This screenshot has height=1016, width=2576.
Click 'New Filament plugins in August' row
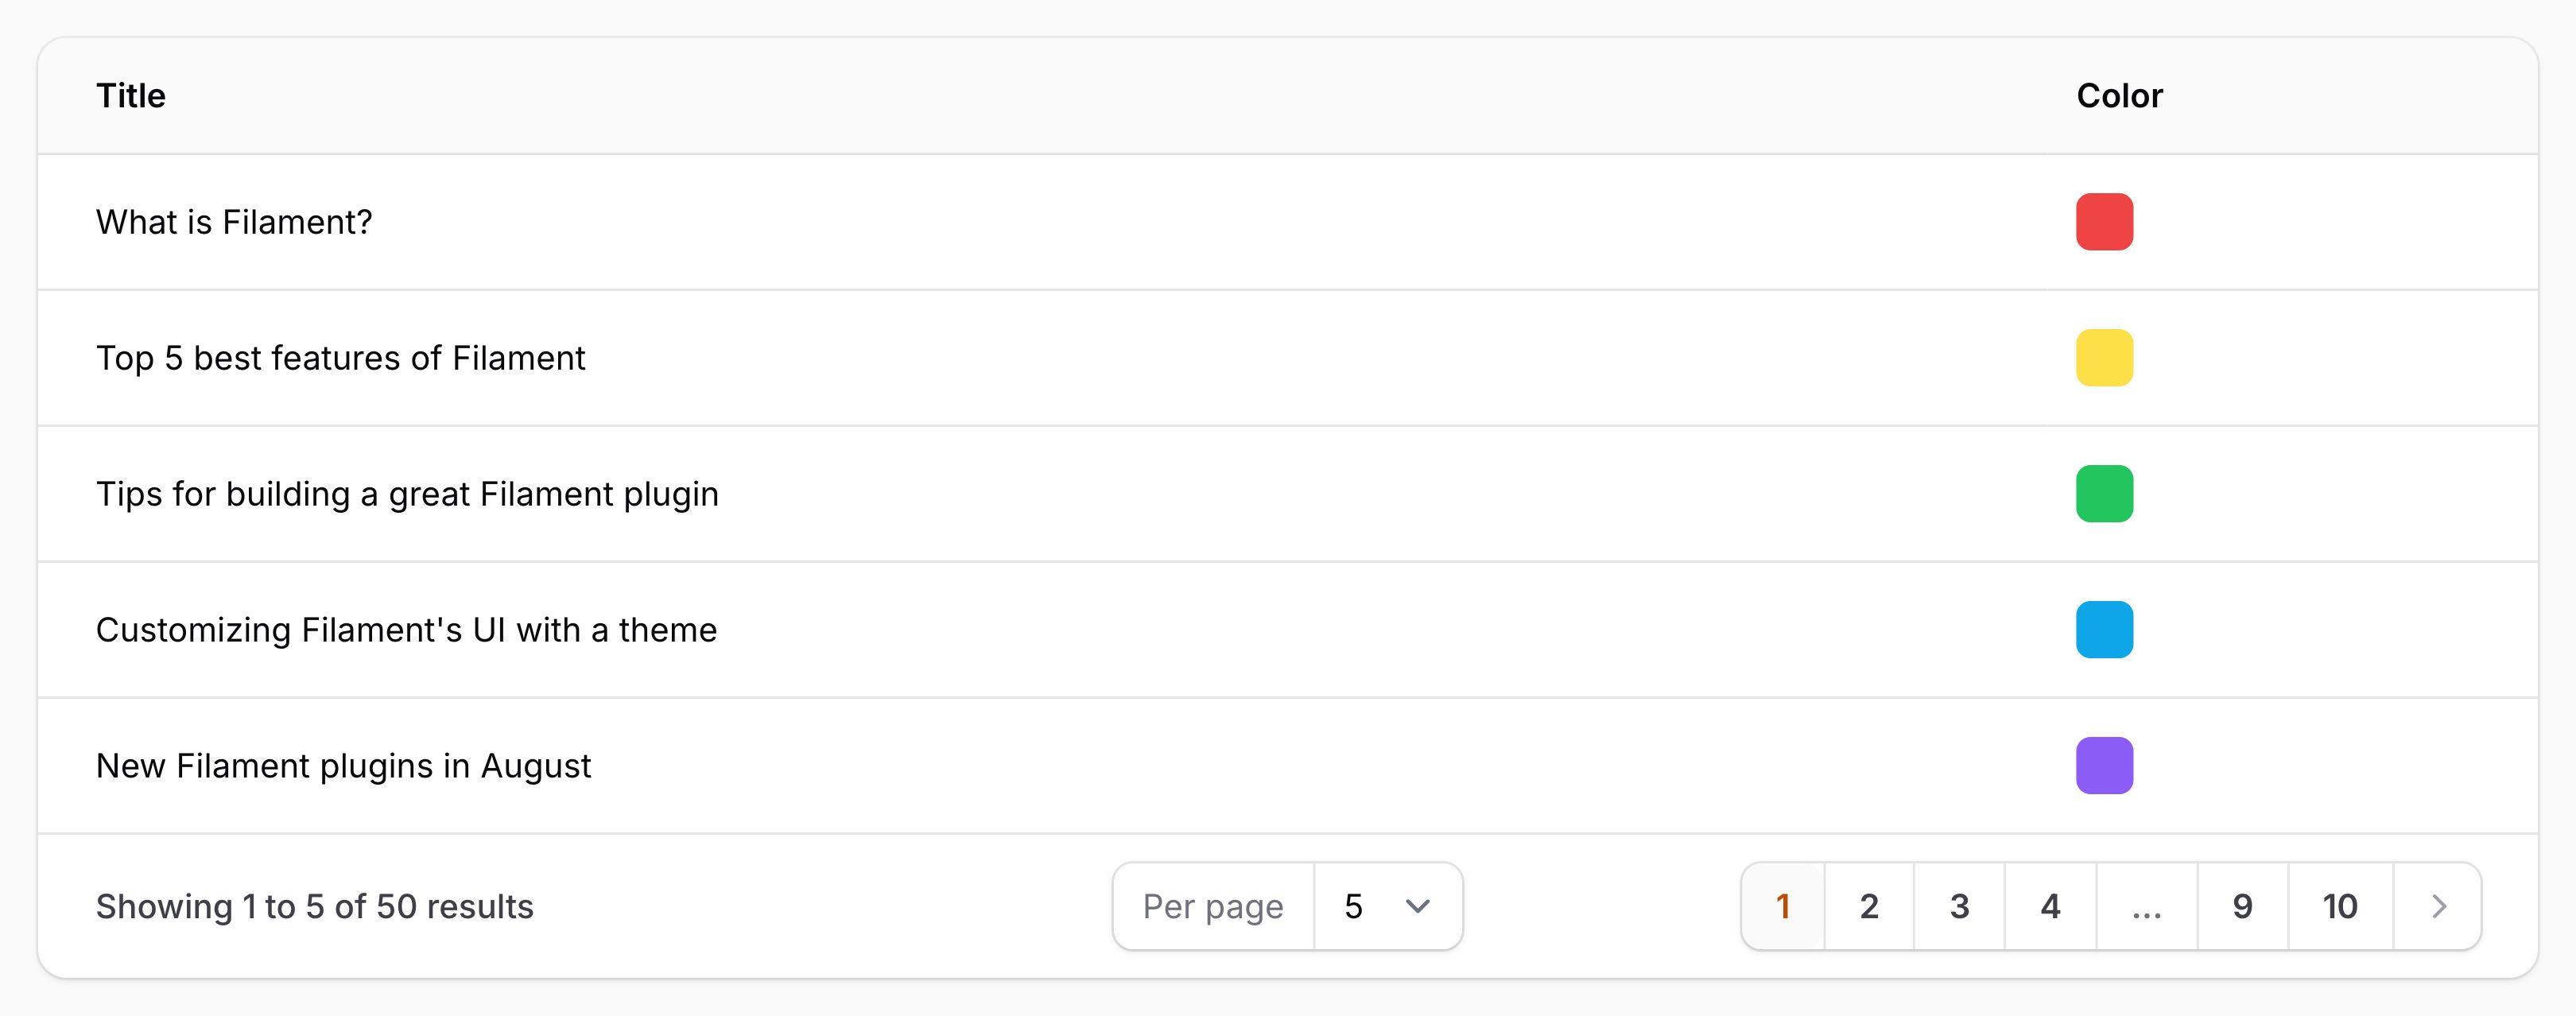click(343, 766)
